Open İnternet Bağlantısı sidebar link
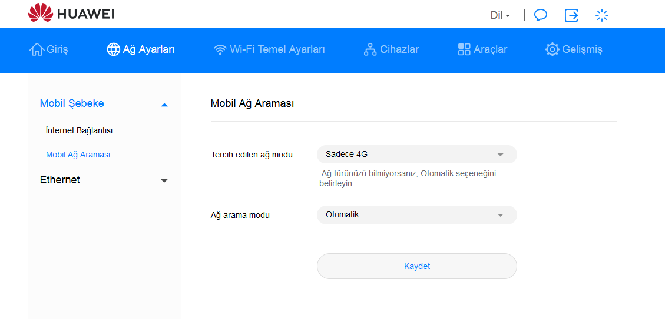665x319 pixels. [x=79, y=130]
